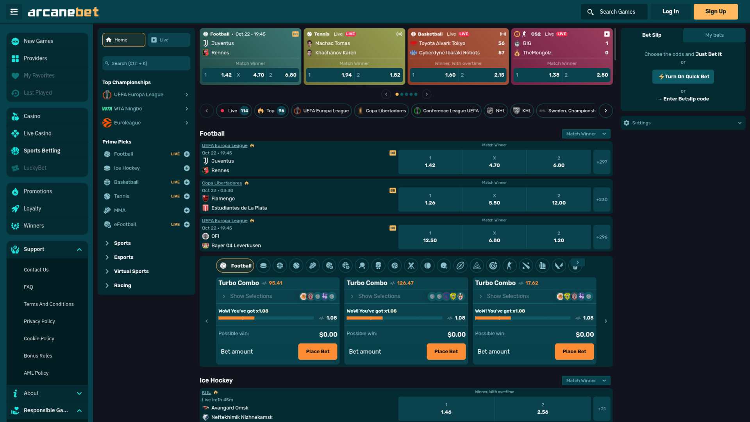Expand the Esports tree item
The height and width of the screenshot is (422, 750).
[107, 257]
